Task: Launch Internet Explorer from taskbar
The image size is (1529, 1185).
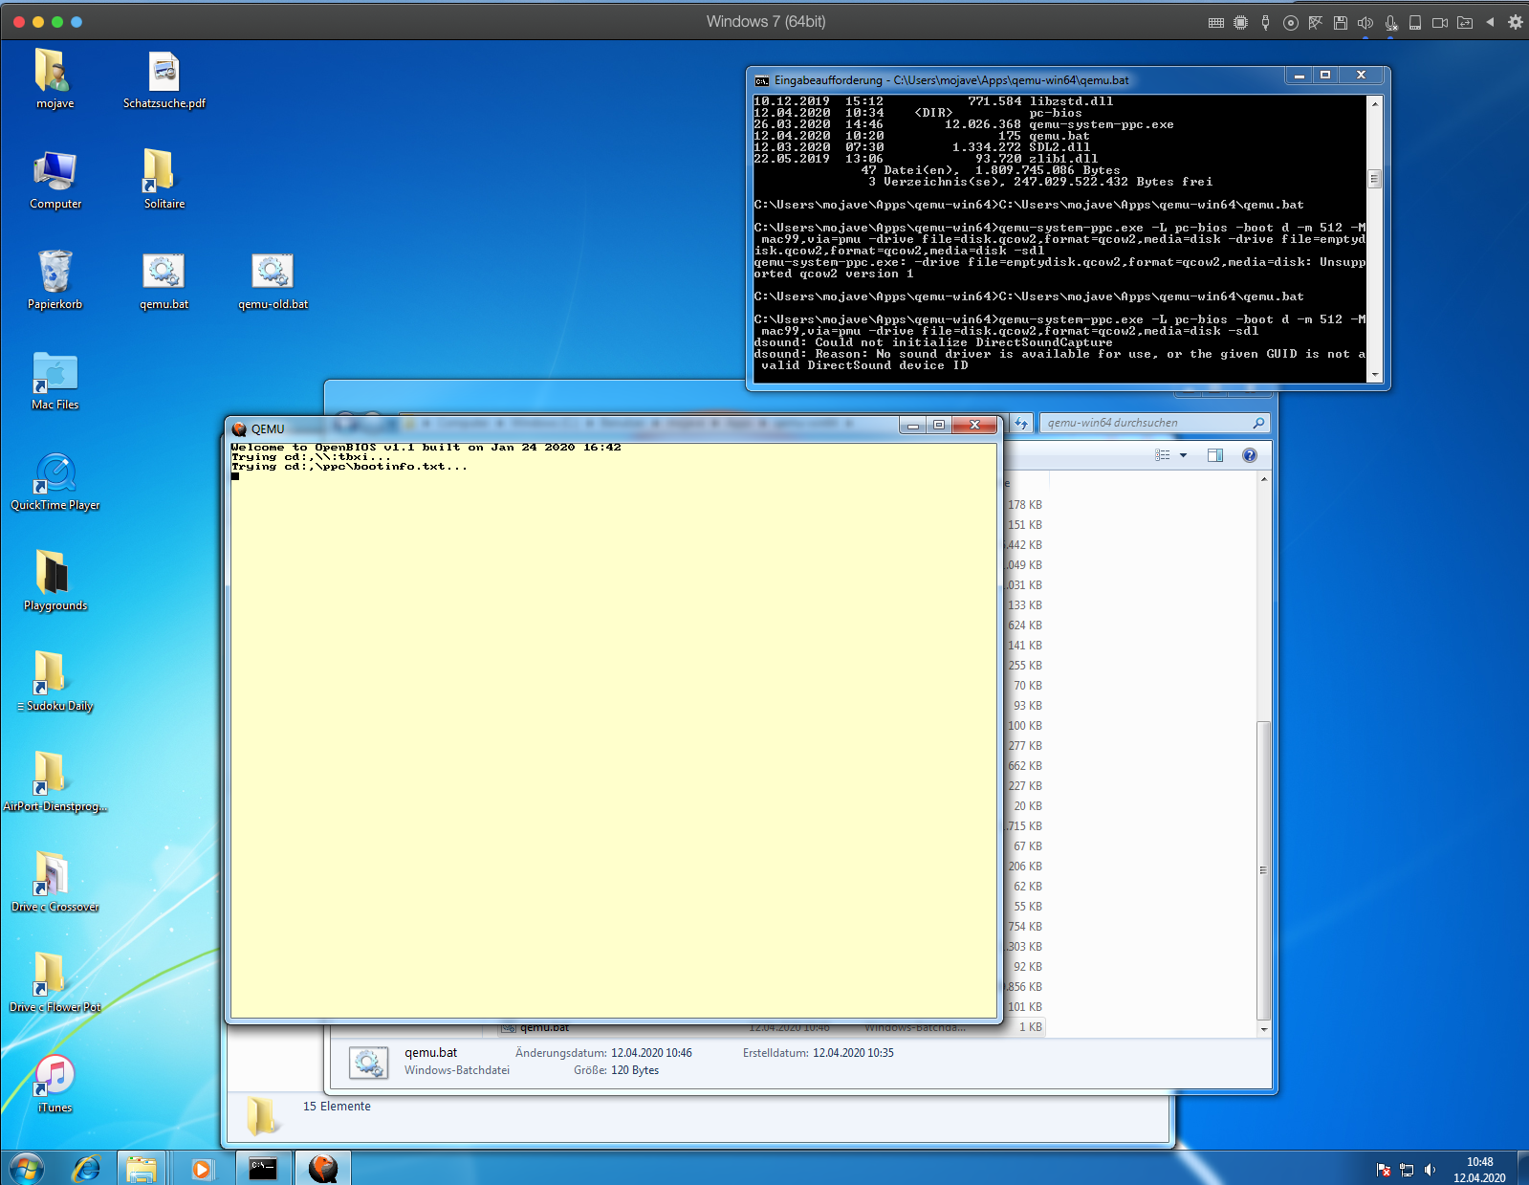Action: [x=86, y=1168]
